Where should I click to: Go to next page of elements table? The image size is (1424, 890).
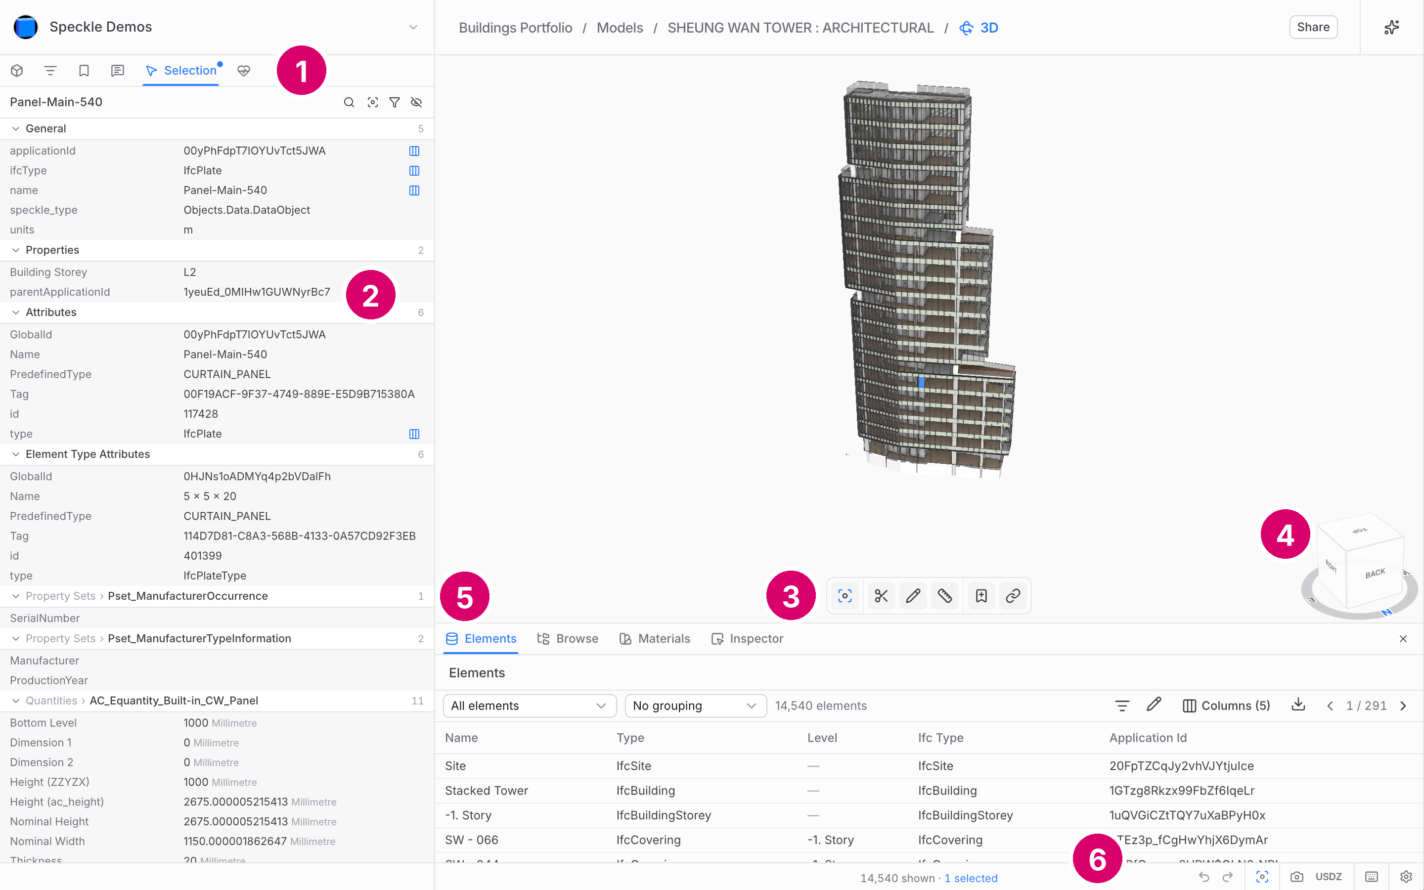click(1403, 706)
